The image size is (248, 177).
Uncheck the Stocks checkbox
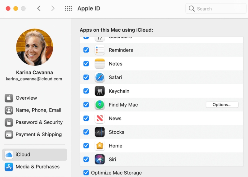(x=86, y=132)
